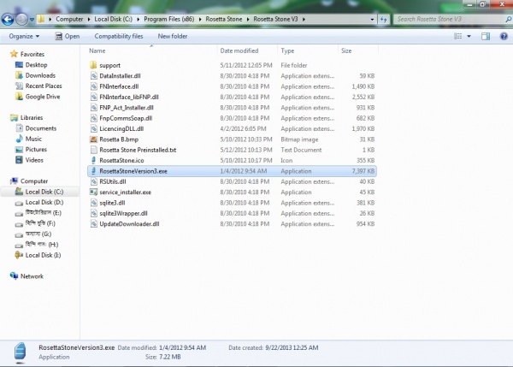Viewport: 513px width, 367px height.
Task: Sort by Date modified column header
Action: pyautogui.click(x=239, y=50)
